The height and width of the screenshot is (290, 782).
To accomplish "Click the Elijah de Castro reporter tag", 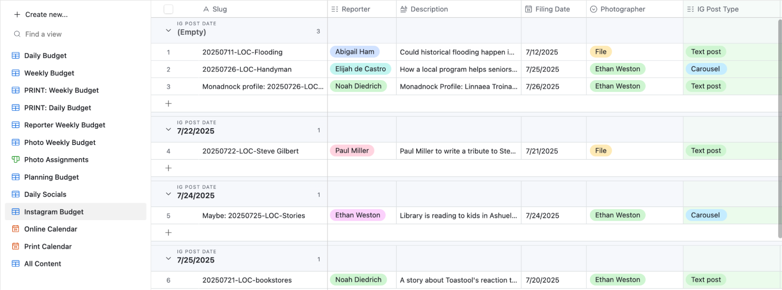I will 361,69.
